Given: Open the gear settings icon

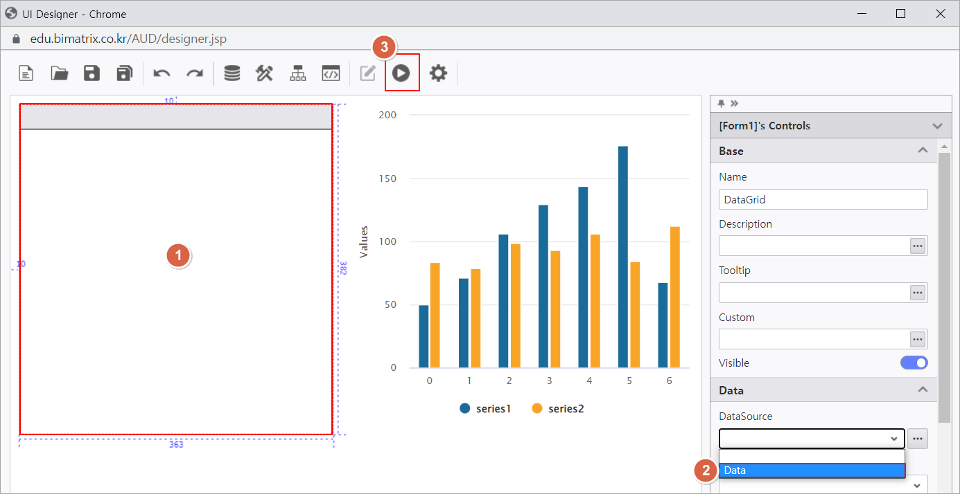Looking at the screenshot, I should click(x=438, y=73).
